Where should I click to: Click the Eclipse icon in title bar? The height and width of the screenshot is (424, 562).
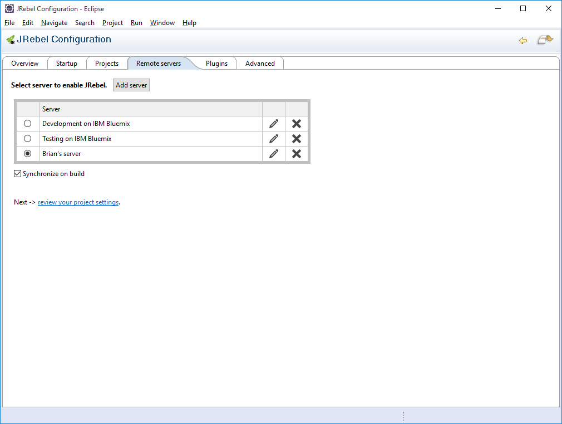point(9,8)
